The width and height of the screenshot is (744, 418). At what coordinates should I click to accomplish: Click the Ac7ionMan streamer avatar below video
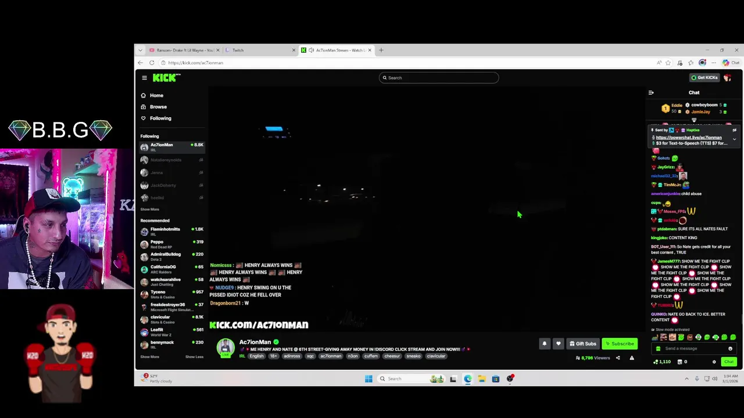point(226,347)
